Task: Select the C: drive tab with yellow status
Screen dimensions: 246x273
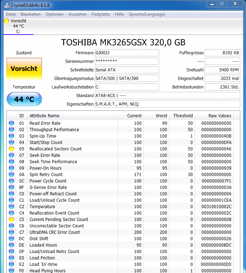Action: (x=18, y=26)
